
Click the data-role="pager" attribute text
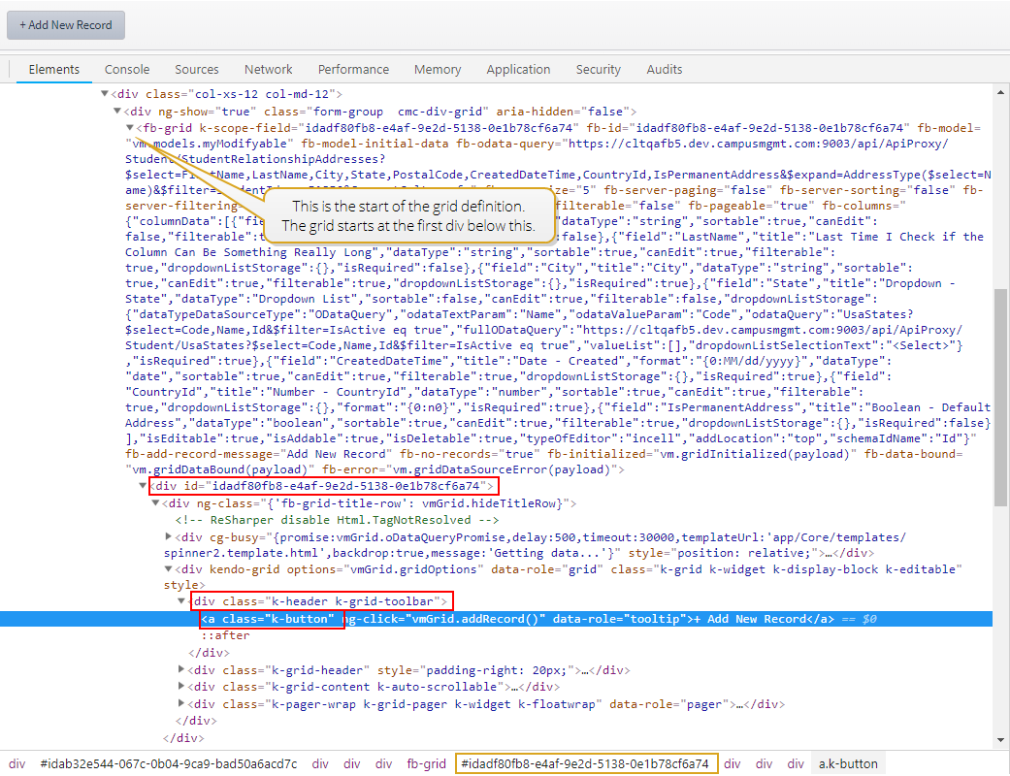click(x=669, y=704)
